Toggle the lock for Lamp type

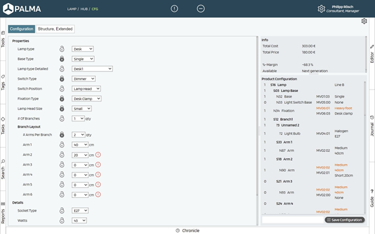tap(62, 49)
